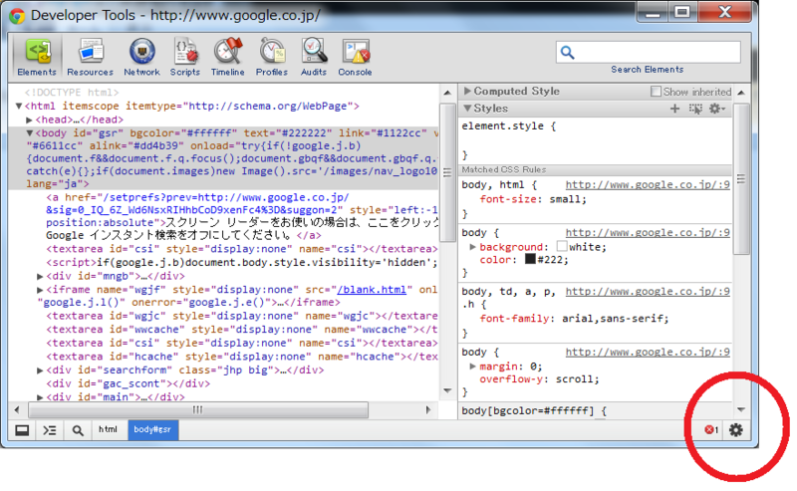The width and height of the screenshot is (797, 491).
Task: Click the body[bgcolor=#ffffff] rule selector
Action: coord(528,410)
